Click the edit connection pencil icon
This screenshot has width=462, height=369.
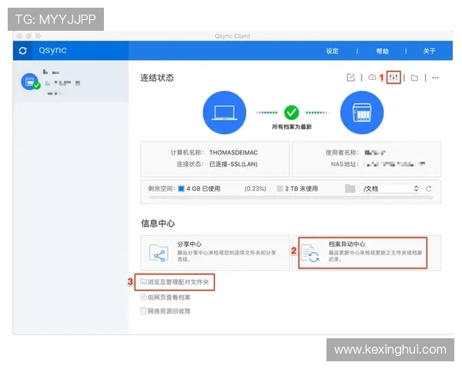(x=350, y=78)
